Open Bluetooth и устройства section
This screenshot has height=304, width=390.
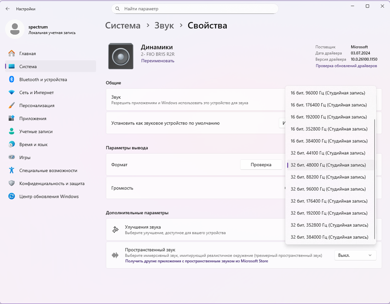43,80
